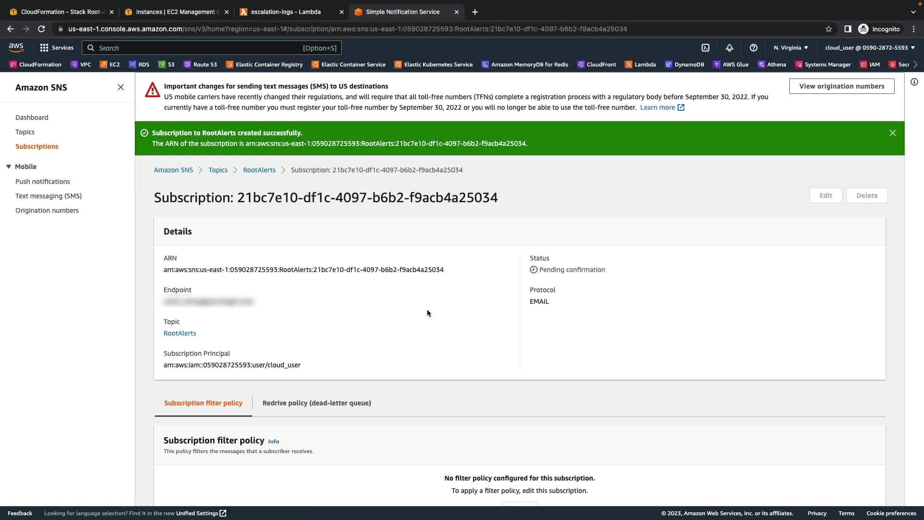Switch to escalation-logs Lambda browser tab
The width and height of the screenshot is (924, 520).
coord(286,12)
